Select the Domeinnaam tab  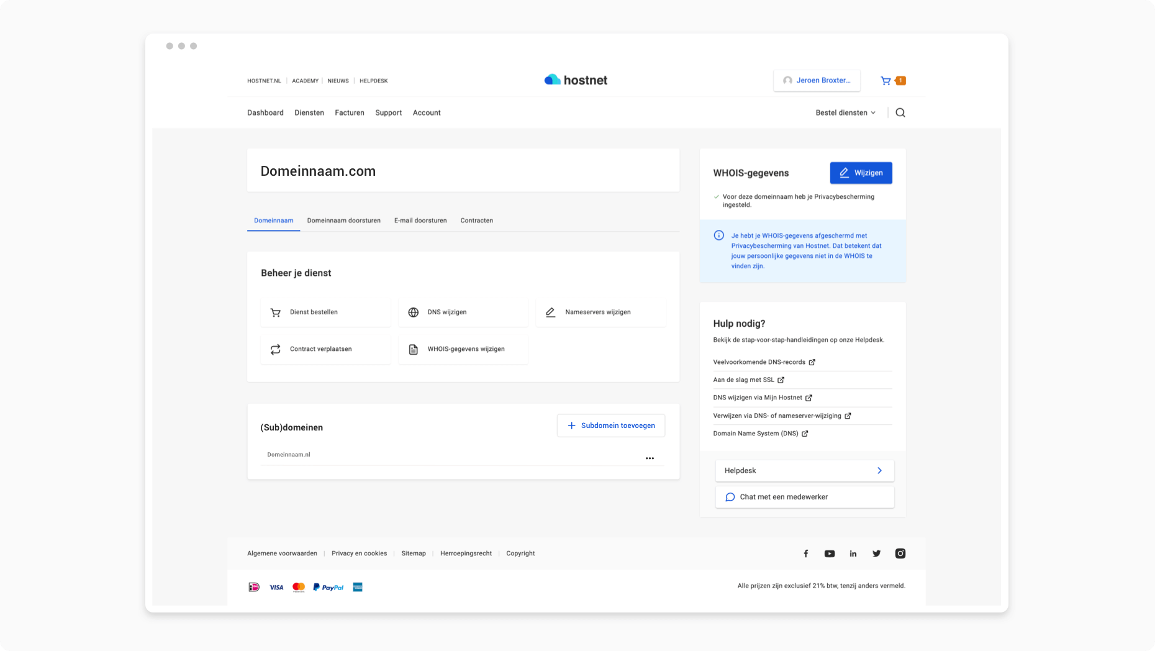(274, 221)
